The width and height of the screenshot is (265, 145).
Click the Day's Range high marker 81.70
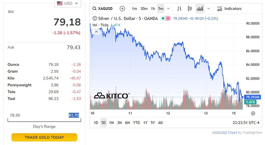(74, 115)
